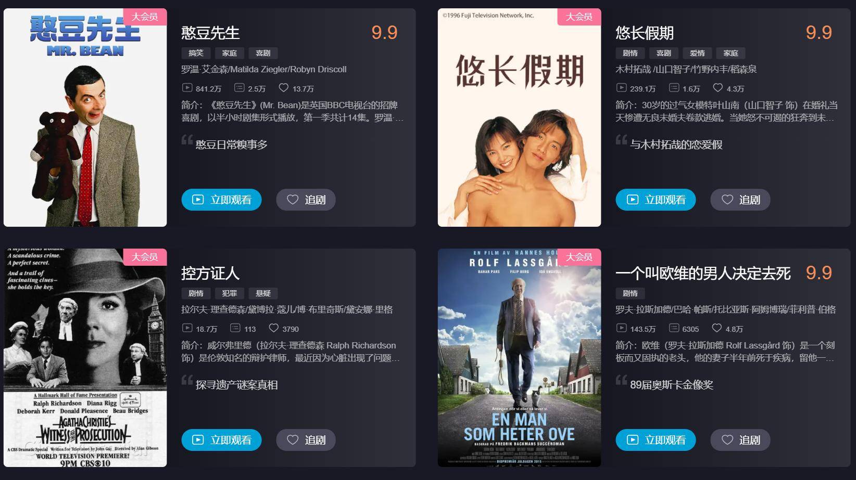The width and height of the screenshot is (856, 480).
Task: Open the 一个叫欧维的男人决定去死 title link
Action: coord(703,274)
